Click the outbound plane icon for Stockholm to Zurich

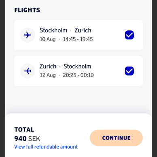coord(28,35)
